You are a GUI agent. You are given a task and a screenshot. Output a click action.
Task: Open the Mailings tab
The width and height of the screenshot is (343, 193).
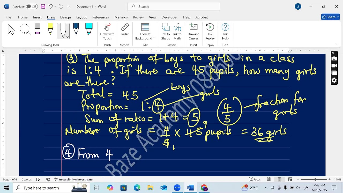(x=121, y=17)
